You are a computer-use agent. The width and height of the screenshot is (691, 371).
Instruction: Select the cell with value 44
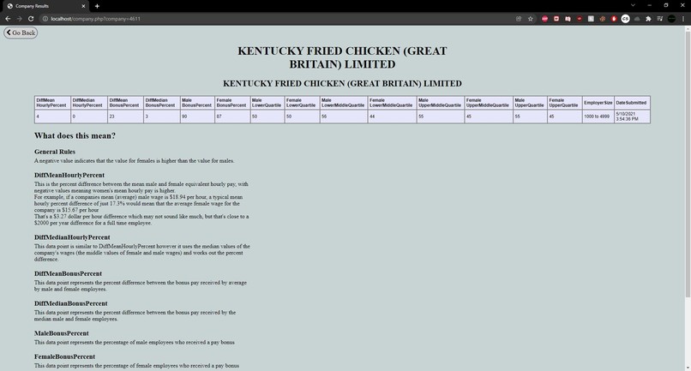pos(392,117)
